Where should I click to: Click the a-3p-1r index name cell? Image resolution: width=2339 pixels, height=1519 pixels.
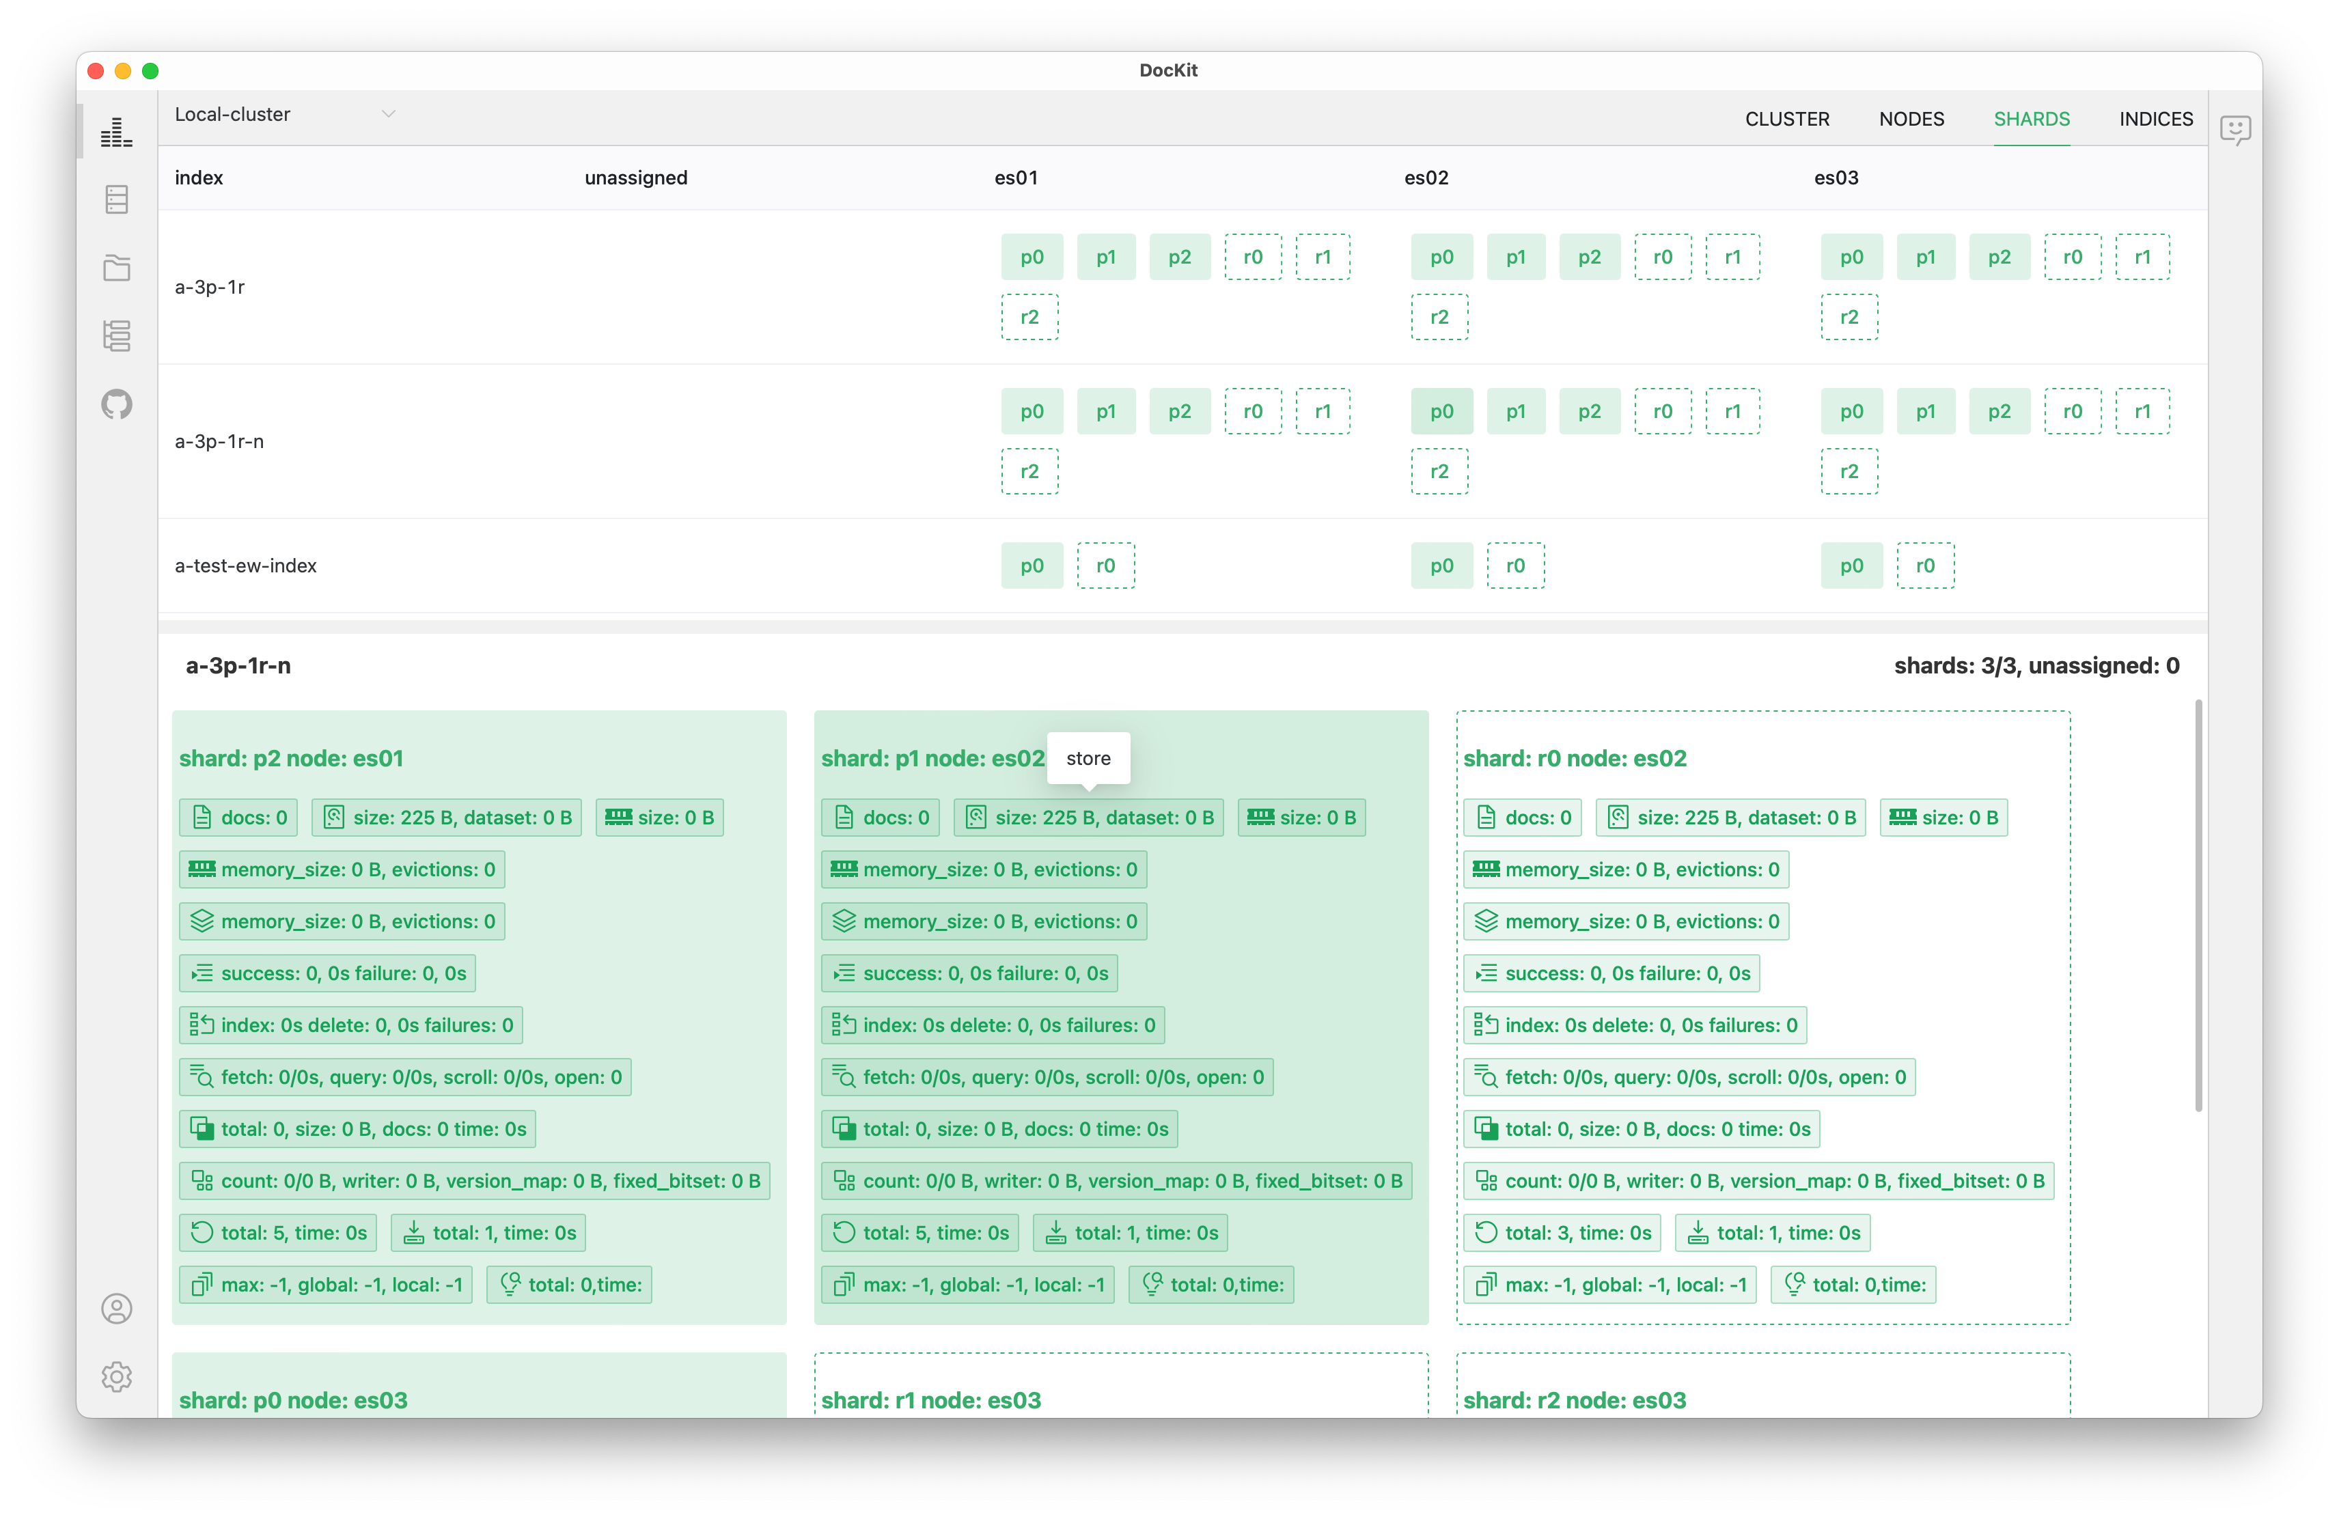[209, 287]
